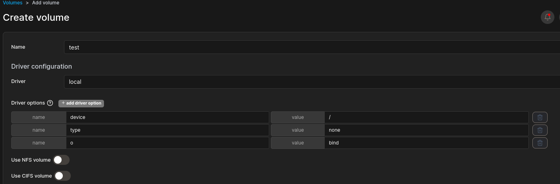The width and height of the screenshot is (560, 184).
Task: Delete the device driver option row
Action: [x=540, y=117]
